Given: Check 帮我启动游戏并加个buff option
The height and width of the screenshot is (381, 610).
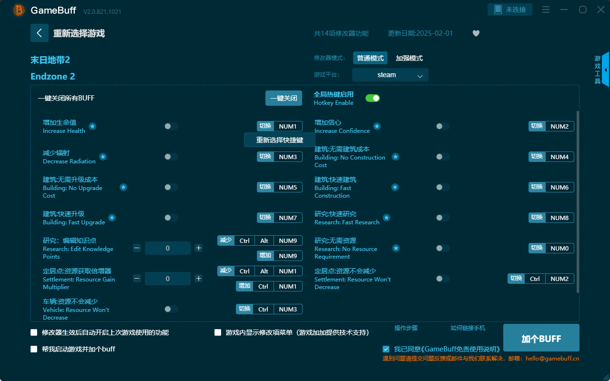Looking at the screenshot, I should [x=34, y=349].
